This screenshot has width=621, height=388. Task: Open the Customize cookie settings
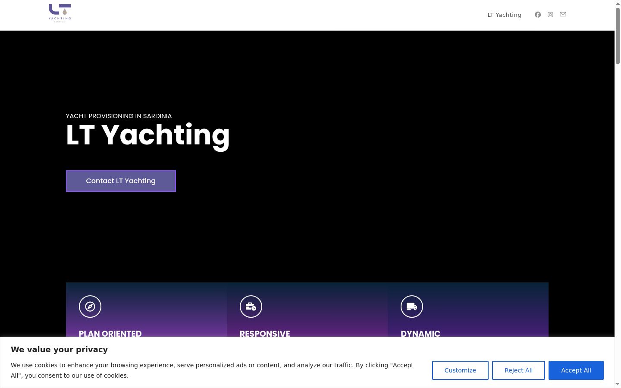[x=460, y=370]
